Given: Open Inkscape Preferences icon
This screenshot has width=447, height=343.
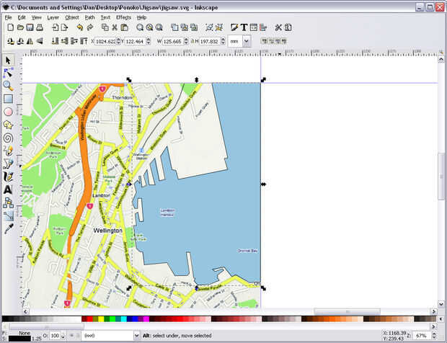Looking at the screenshot, I should 278,27.
